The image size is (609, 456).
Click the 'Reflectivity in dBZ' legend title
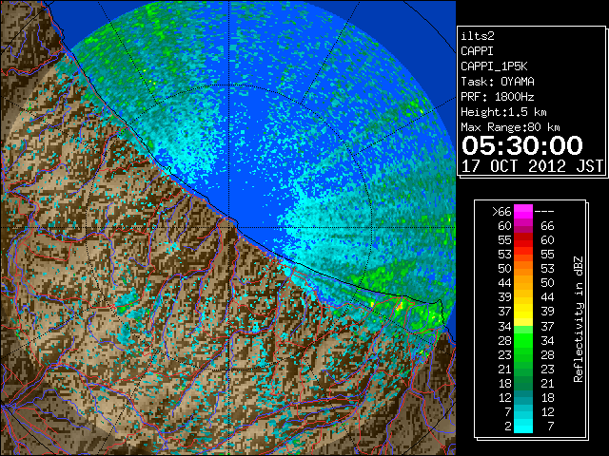point(578,319)
